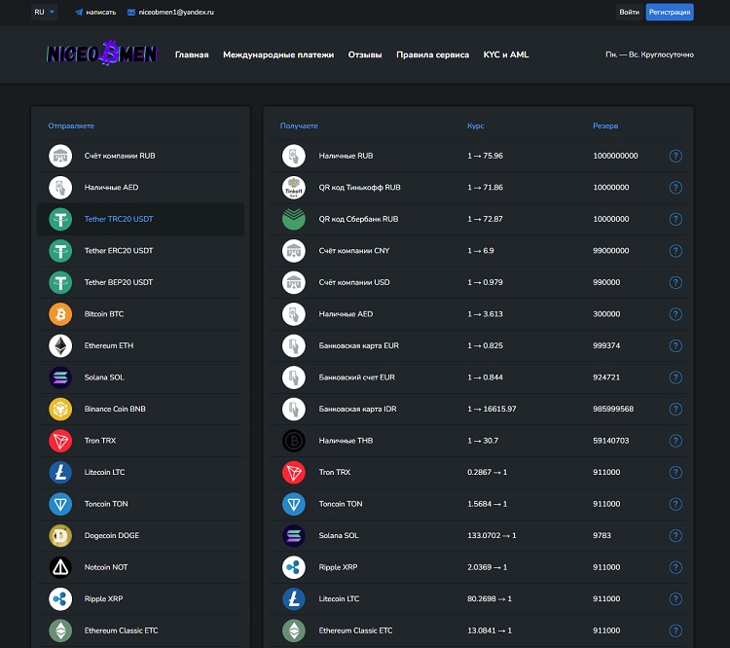The width and height of the screenshot is (730, 648).
Task: Open the RU language dropdown
Action: point(44,13)
